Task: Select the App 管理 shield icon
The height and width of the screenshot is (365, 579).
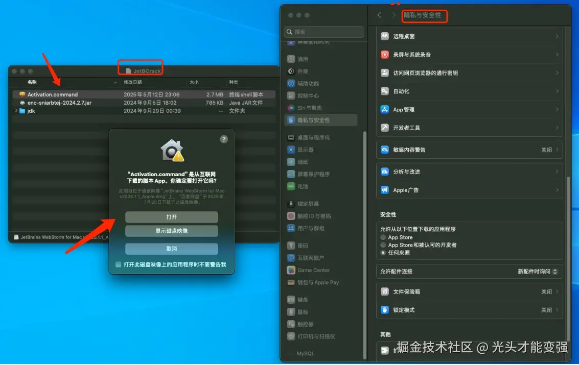Action: 384,109
